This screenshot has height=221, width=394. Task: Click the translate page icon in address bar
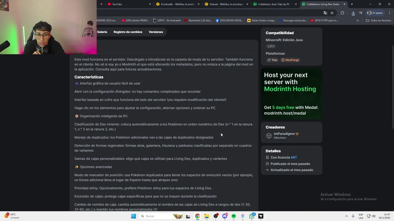[x=325, y=13]
